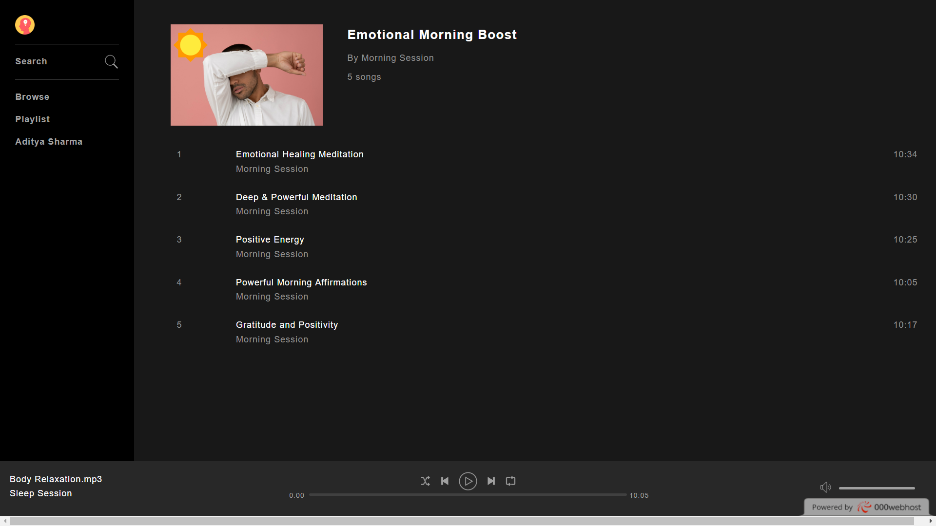Open the Playlist menu item
Viewport: 936px width, 526px height.
coord(33,119)
